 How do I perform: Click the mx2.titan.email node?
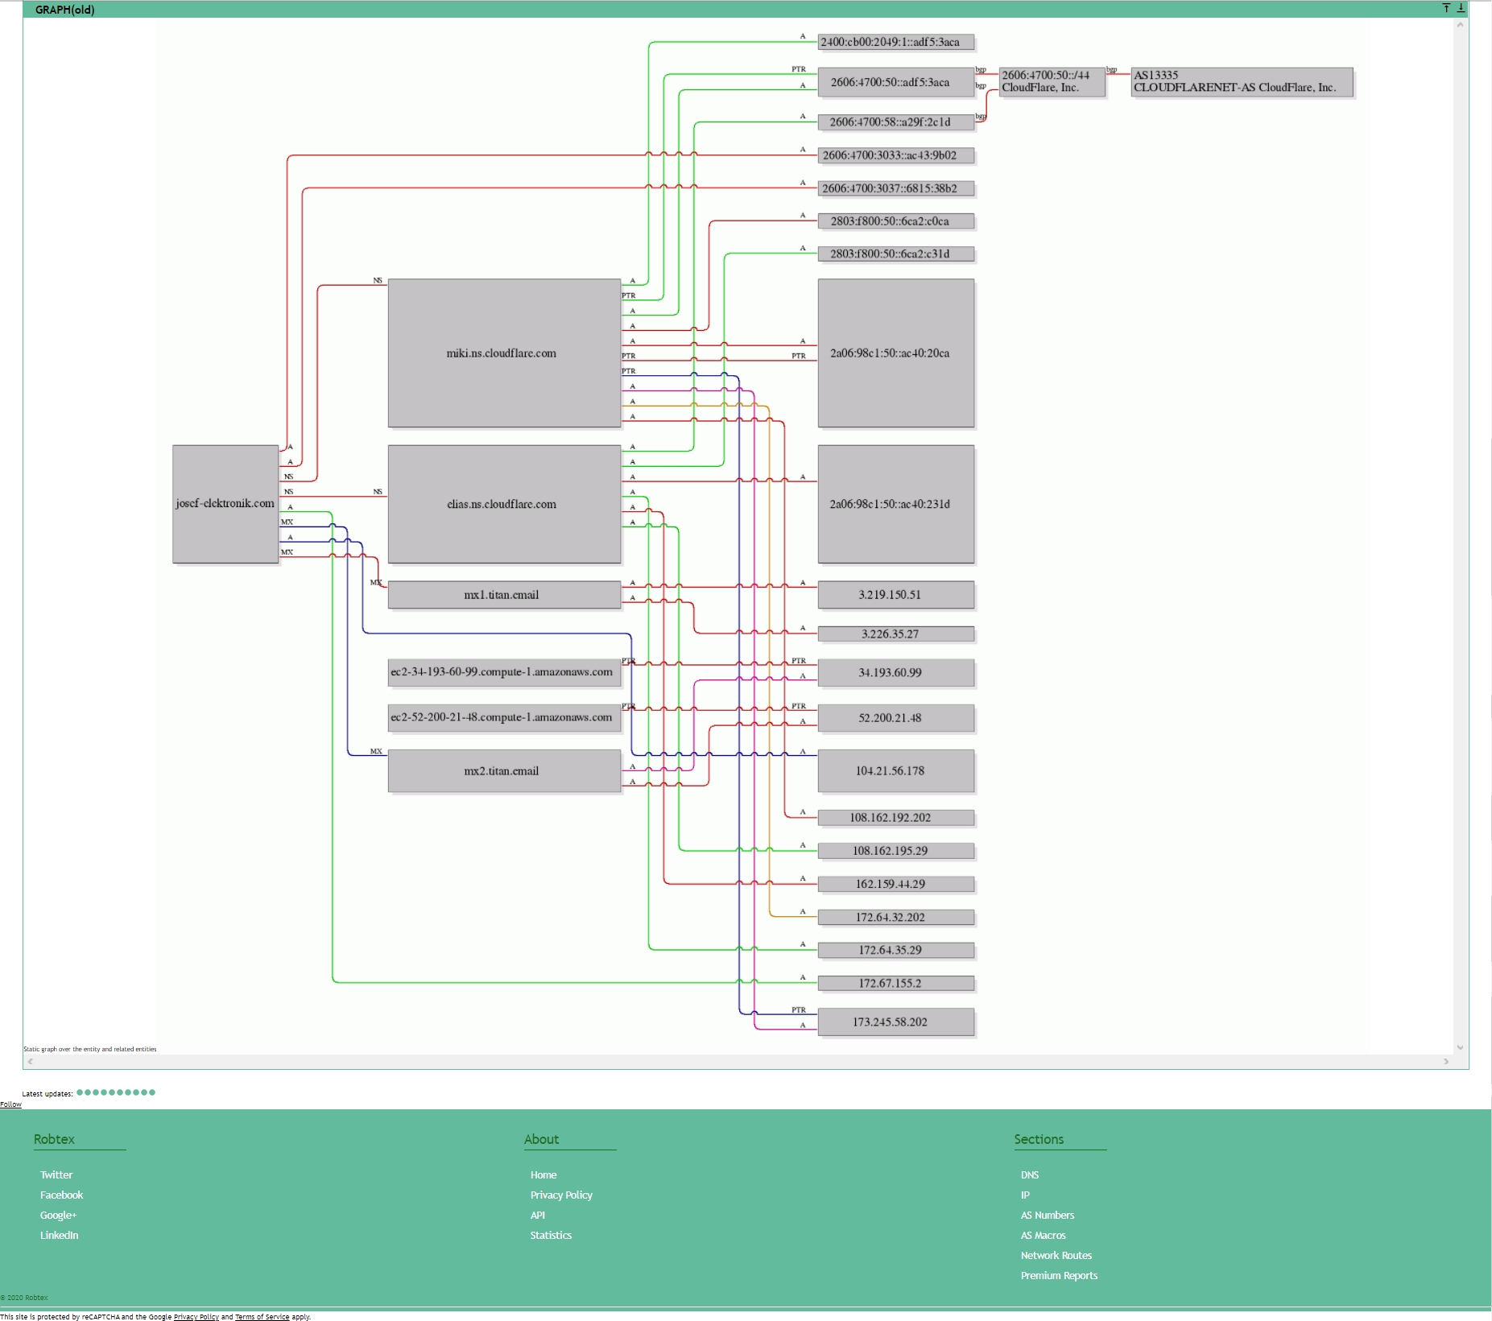(504, 771)
